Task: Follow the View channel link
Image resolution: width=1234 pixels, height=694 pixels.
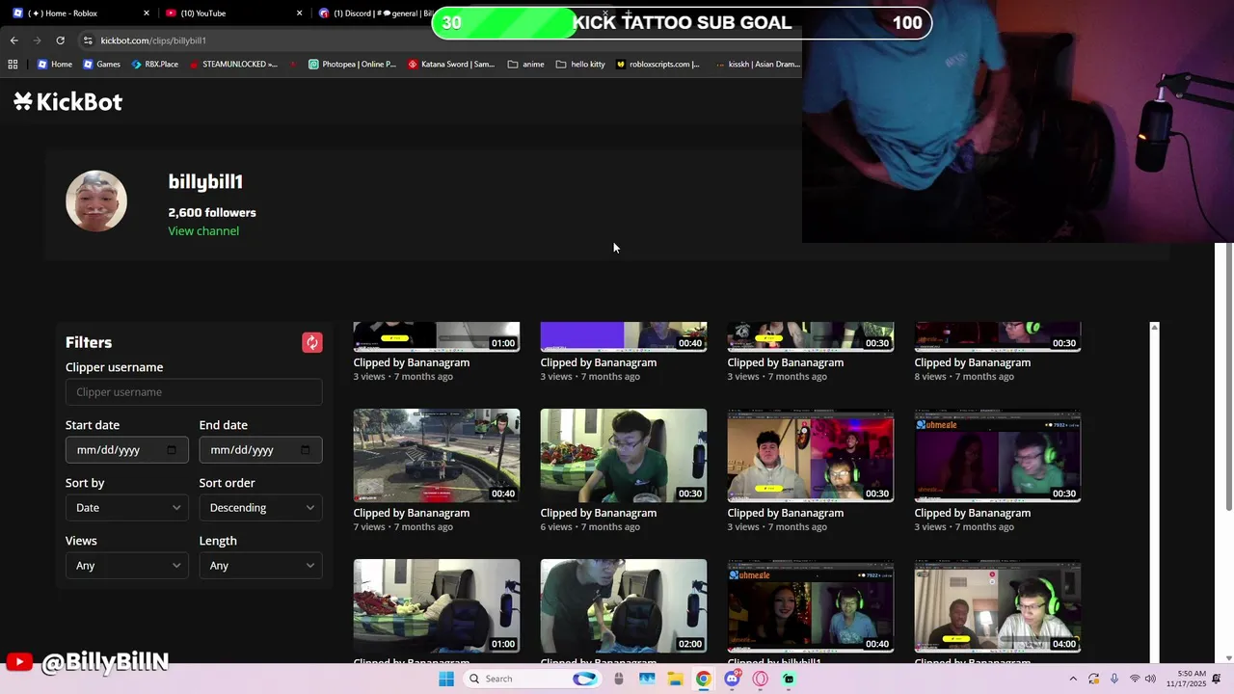Action: pos(203,231)
